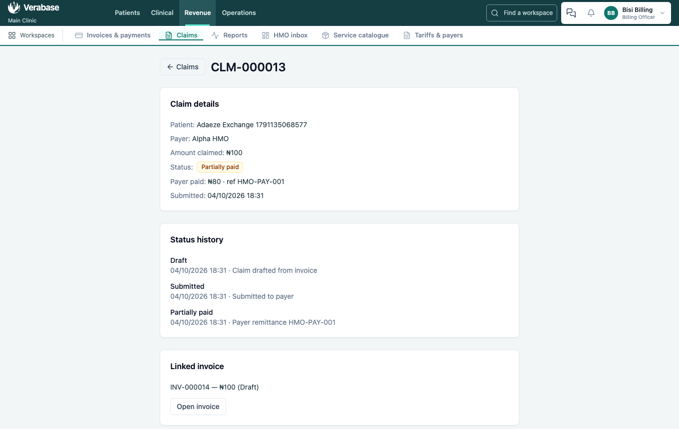Click the Partially paid status badge
Viewport: 679px width, 429px height.
point(220,167)
